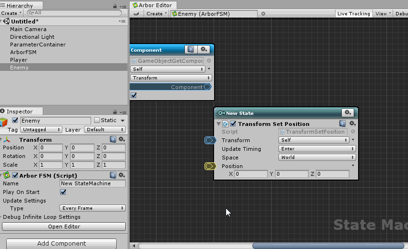Click the Inspector panel lock icon
The height and width of the screenshot is (249, 408).
tap(114, 112)
